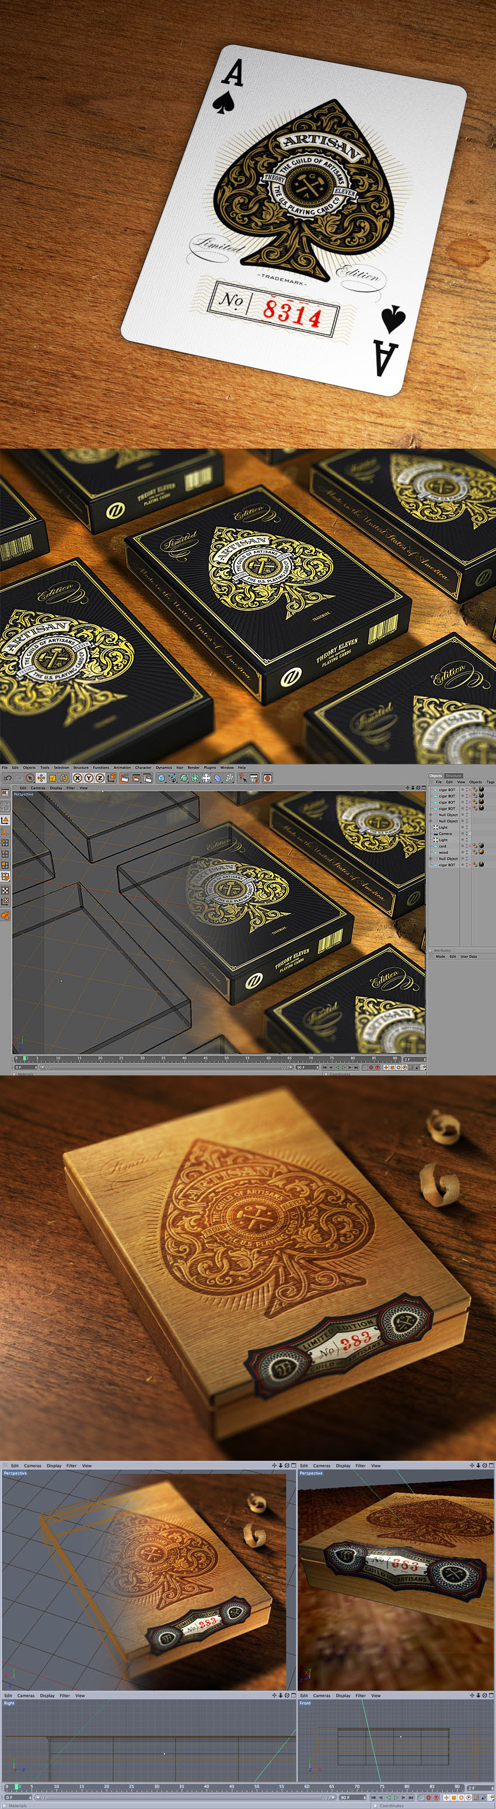Open Cameras menu of the lower Perspective viewport with wood box

click(x=32, y=1466)
